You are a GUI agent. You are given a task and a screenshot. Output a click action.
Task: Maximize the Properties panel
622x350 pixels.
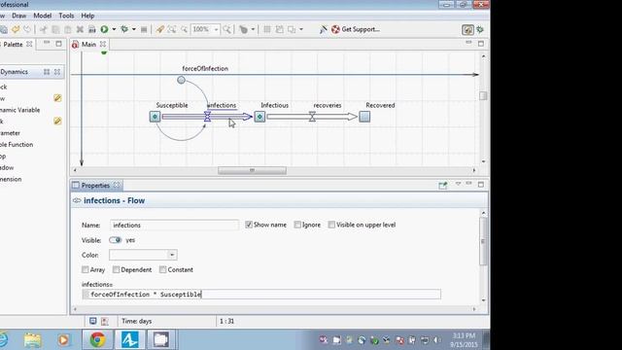(x=481, y=185)
